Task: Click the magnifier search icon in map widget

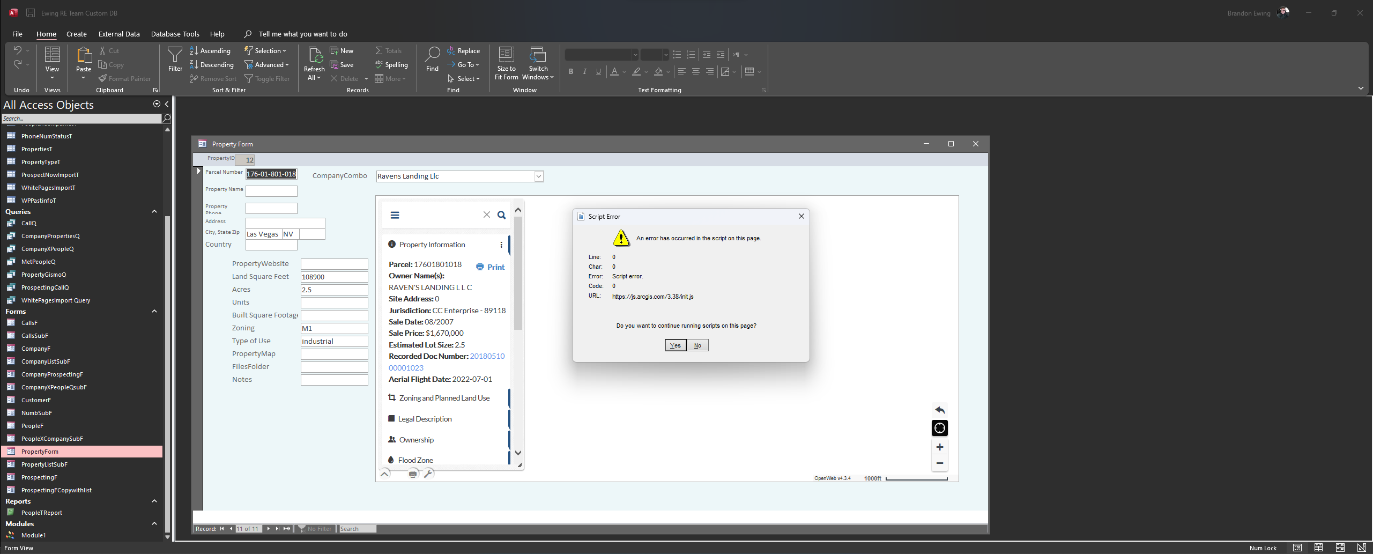Action: tap(502, 215)
